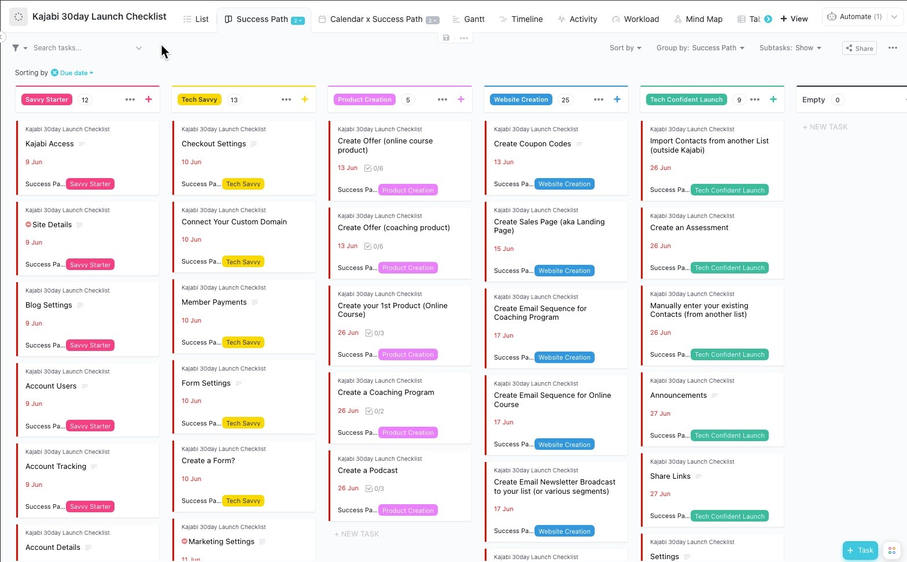Open view options ellipsis beside save icon
Image resolution: width=907 pixels, height=562 pixels.
click(464, 38)
